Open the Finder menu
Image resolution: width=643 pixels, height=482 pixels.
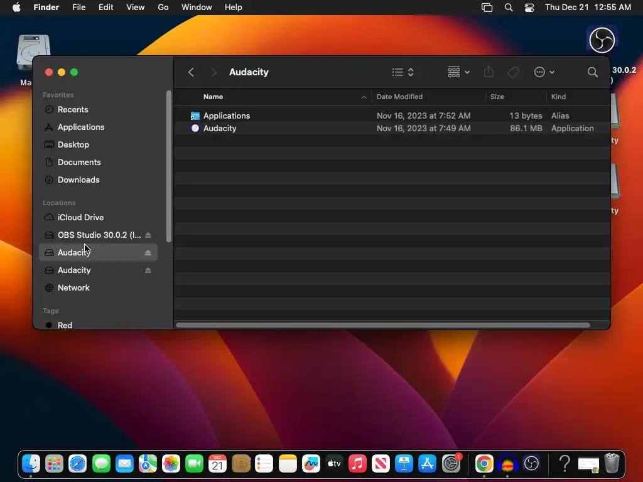[x=46, y=8]
